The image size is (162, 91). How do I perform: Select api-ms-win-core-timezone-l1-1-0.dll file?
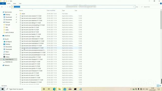click(x=32, y=71)
